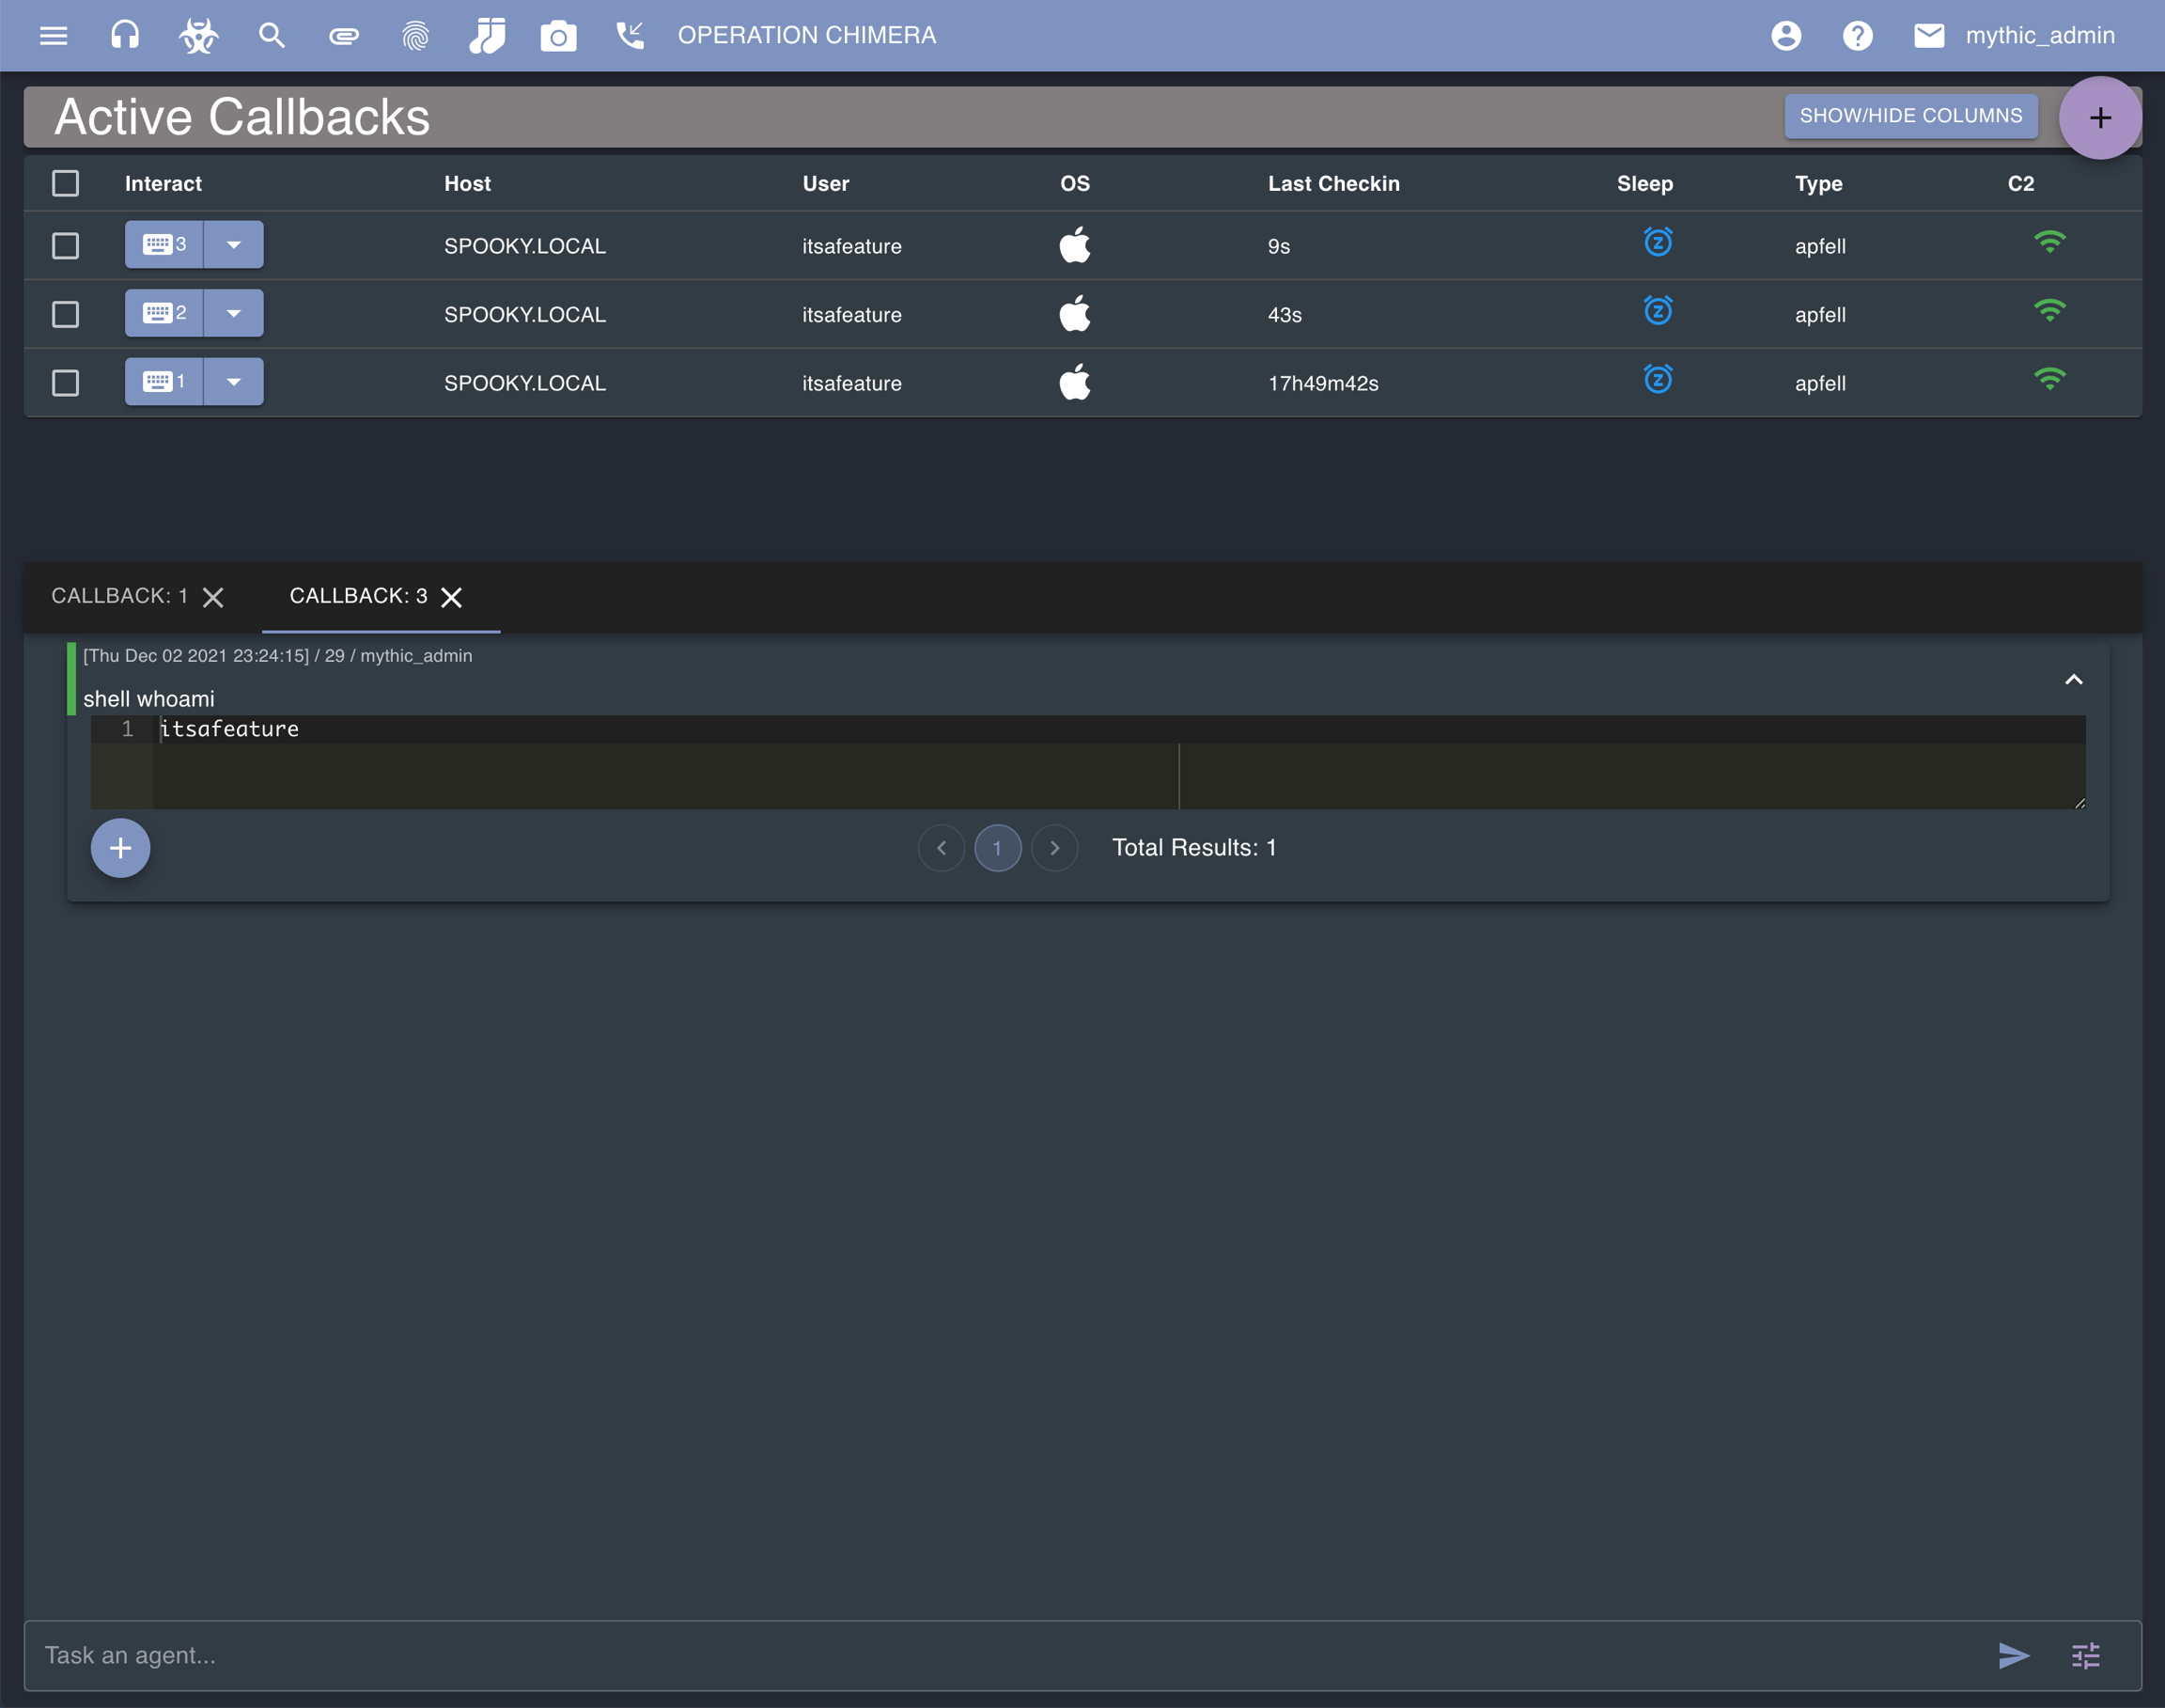The height and width of the screenshot is (1708, 2165).
Task: Open the dropdown arrow beside callback 1
Action: pos(234,382)
